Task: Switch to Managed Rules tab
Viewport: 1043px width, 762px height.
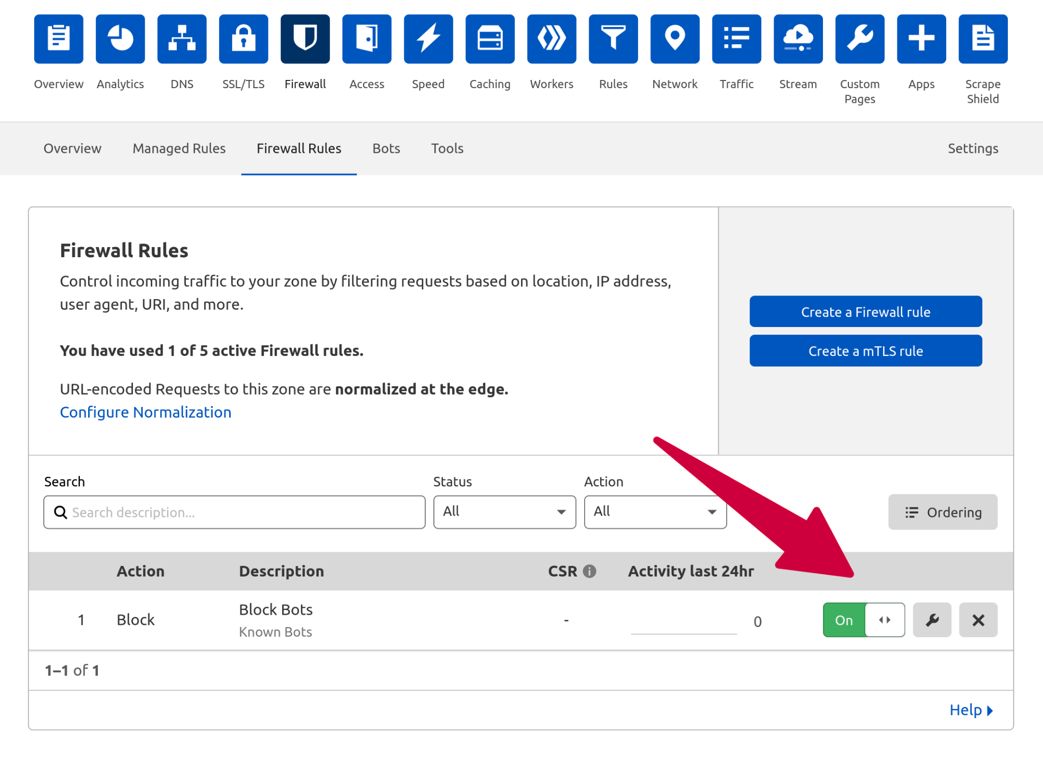Action: [x=179, y=148]
